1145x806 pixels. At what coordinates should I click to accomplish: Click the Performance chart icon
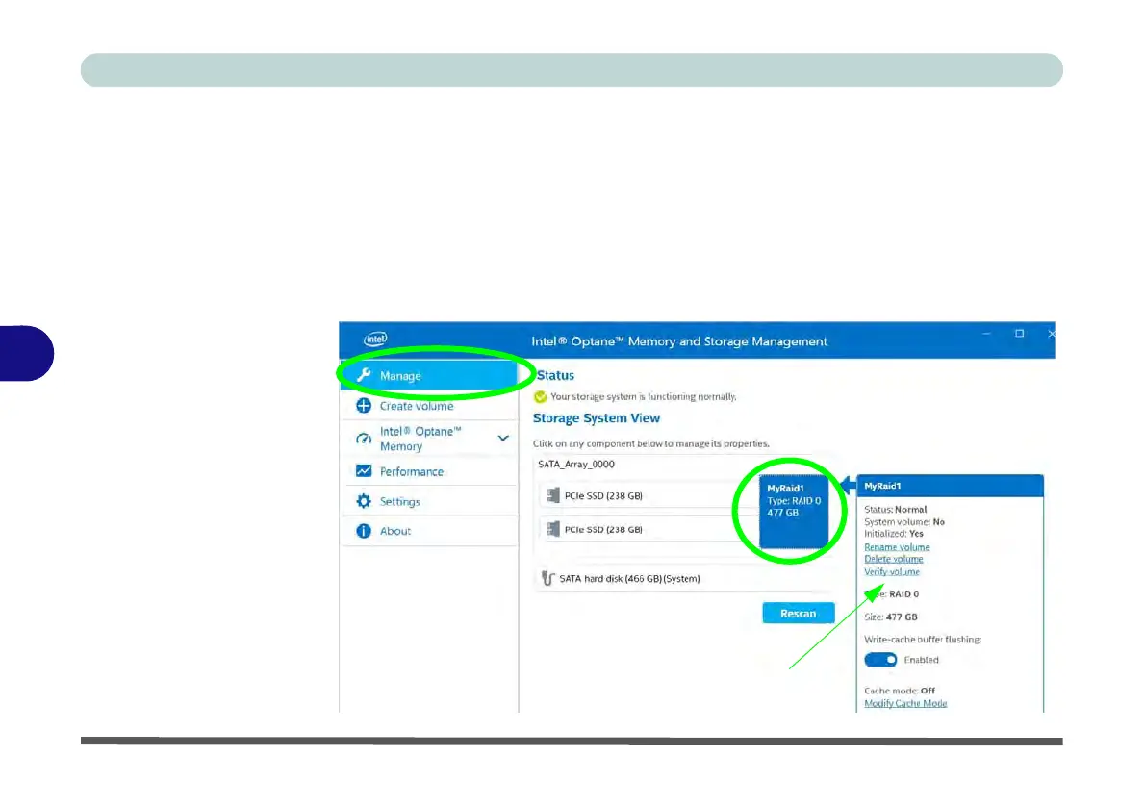[364, 471]
